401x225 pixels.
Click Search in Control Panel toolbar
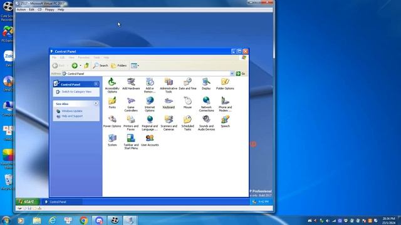pos(100,66)
